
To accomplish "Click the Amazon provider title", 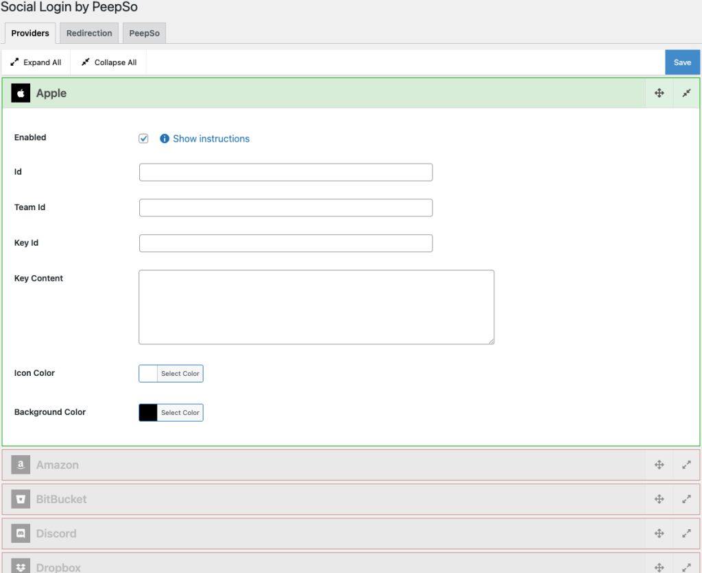I will [58, 465].
